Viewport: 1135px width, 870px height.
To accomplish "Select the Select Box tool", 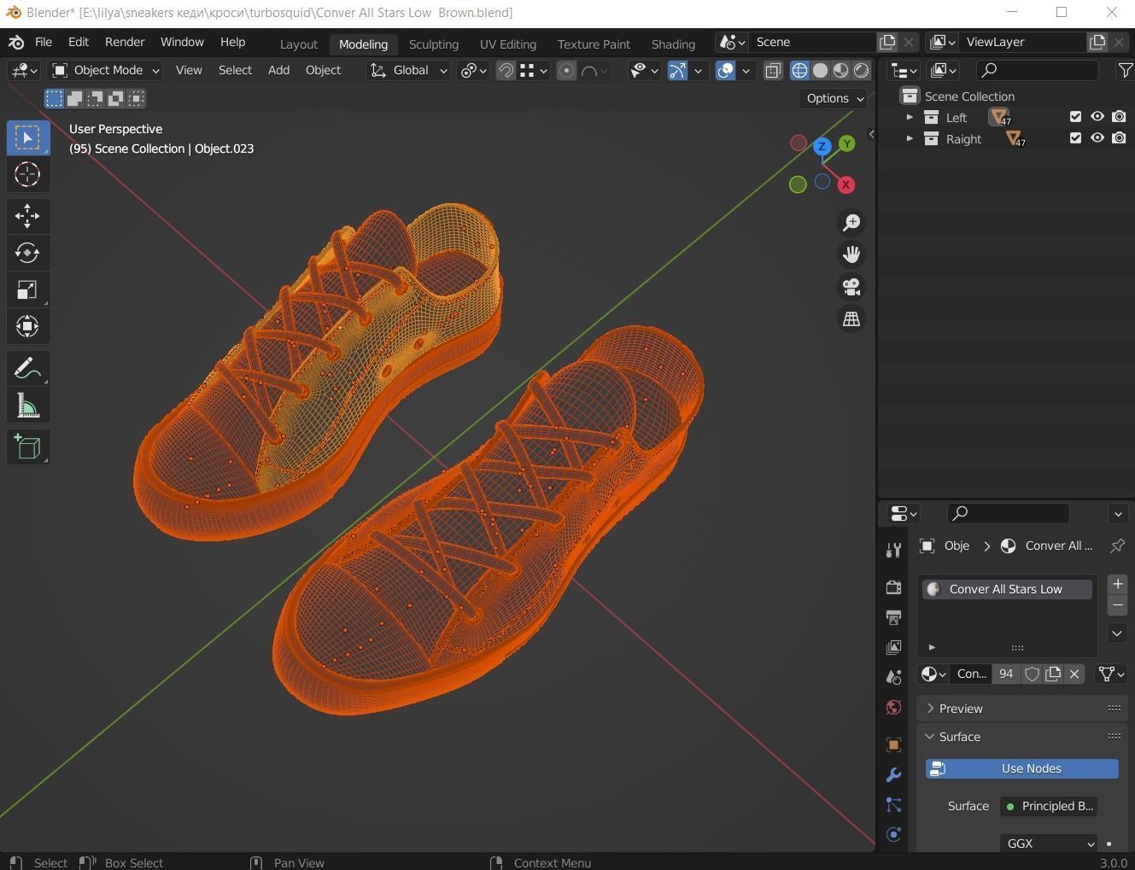I will [27, 137].
